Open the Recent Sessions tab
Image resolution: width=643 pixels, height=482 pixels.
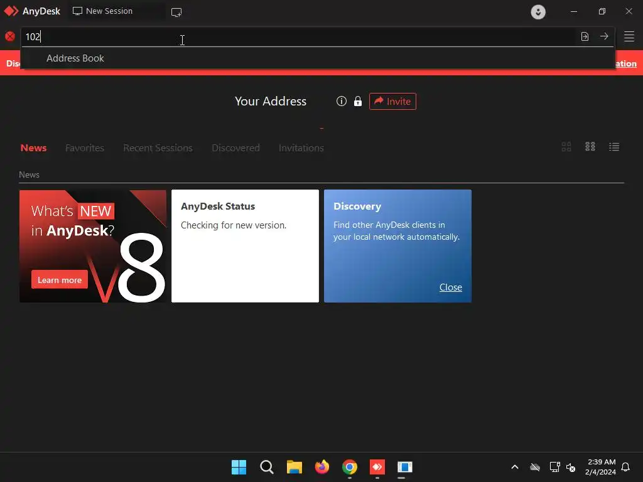[x=158, y=148]
